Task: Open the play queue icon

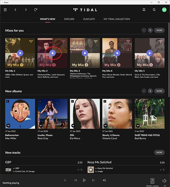Action: [104, 180]
